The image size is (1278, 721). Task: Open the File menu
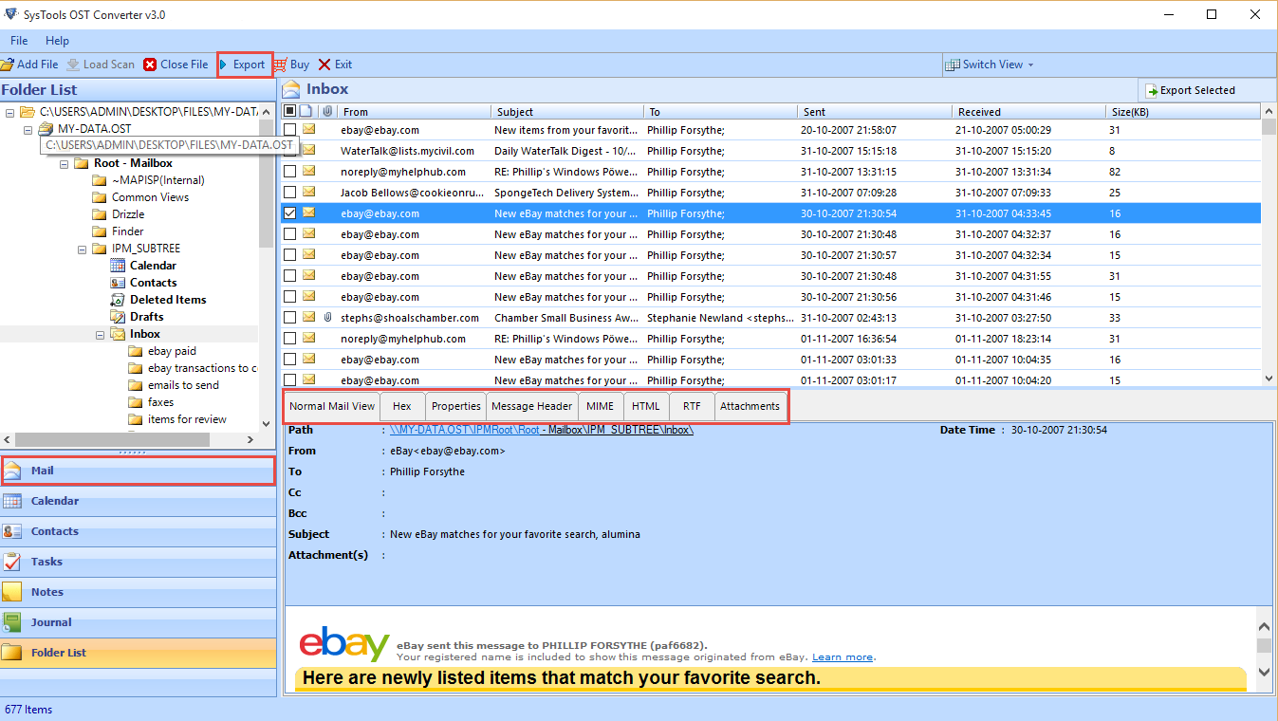[19, 41]
